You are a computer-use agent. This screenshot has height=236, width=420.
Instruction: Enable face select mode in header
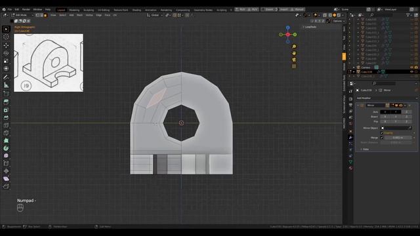click(x=45, y=15)
